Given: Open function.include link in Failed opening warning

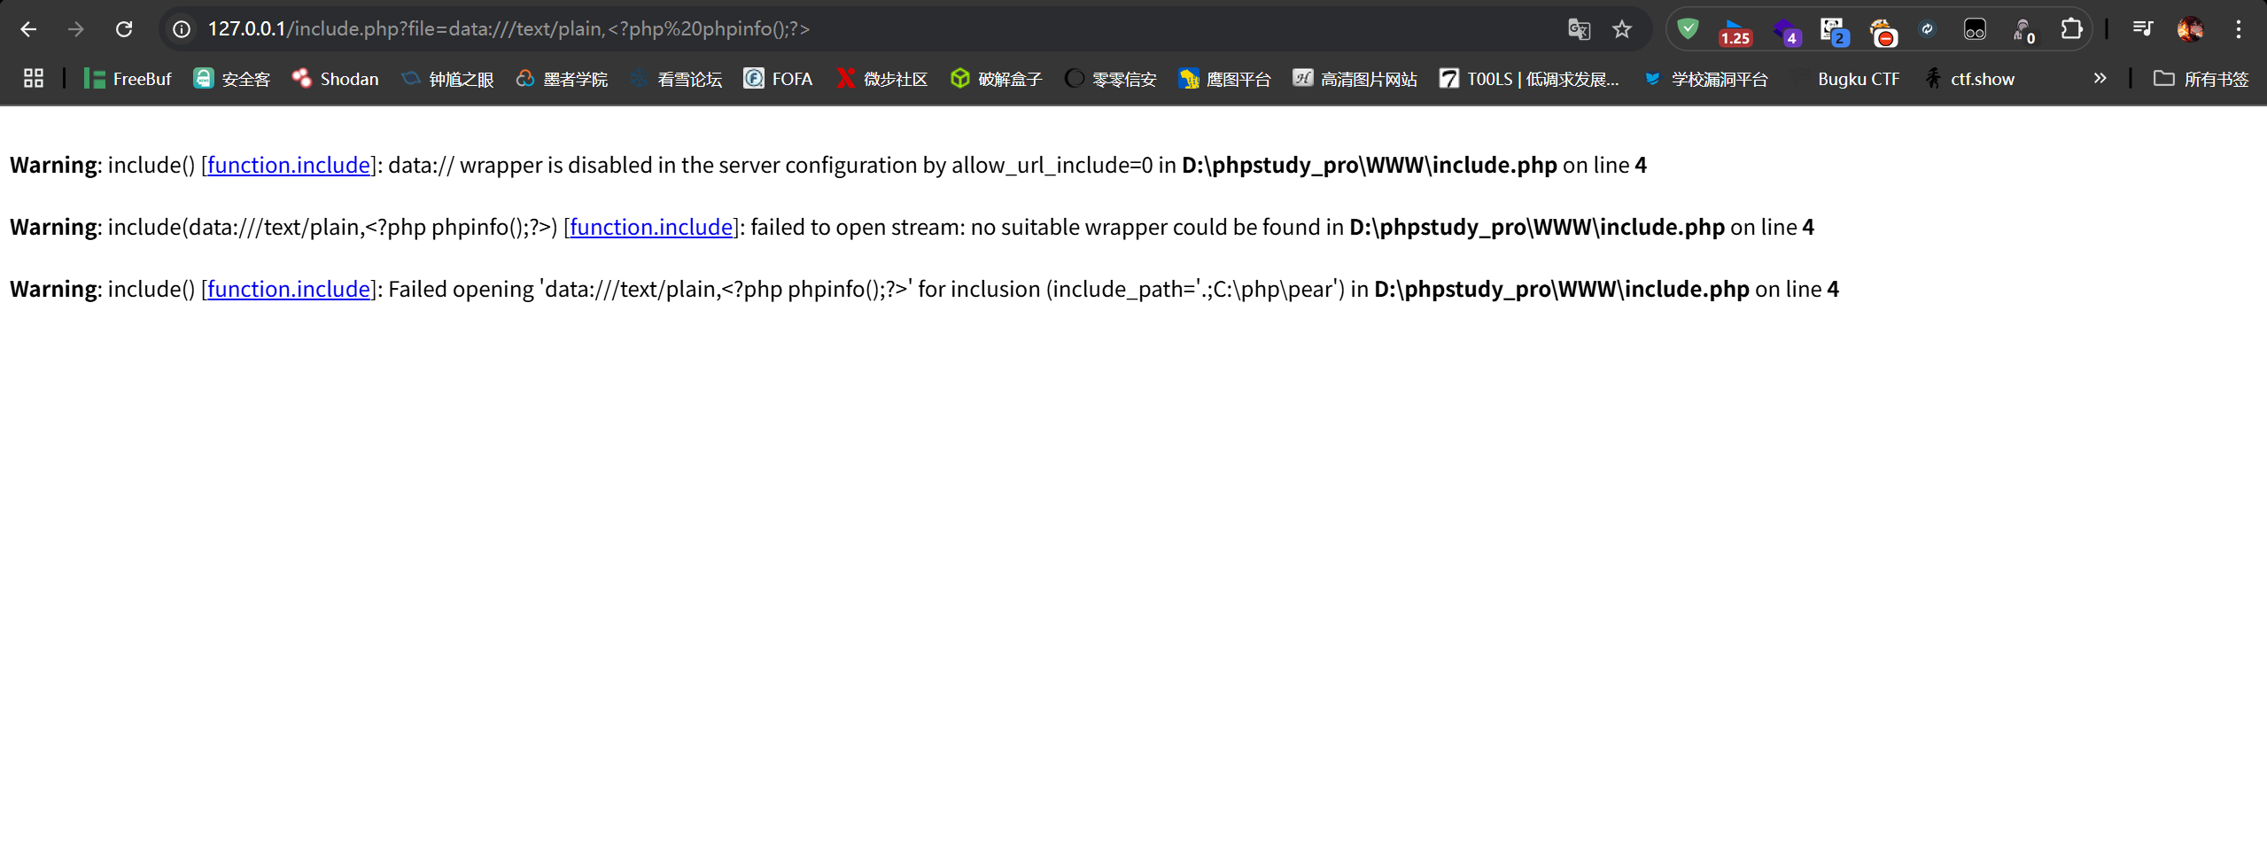Looking at the screenshot, I should click(x=289, y=290).
